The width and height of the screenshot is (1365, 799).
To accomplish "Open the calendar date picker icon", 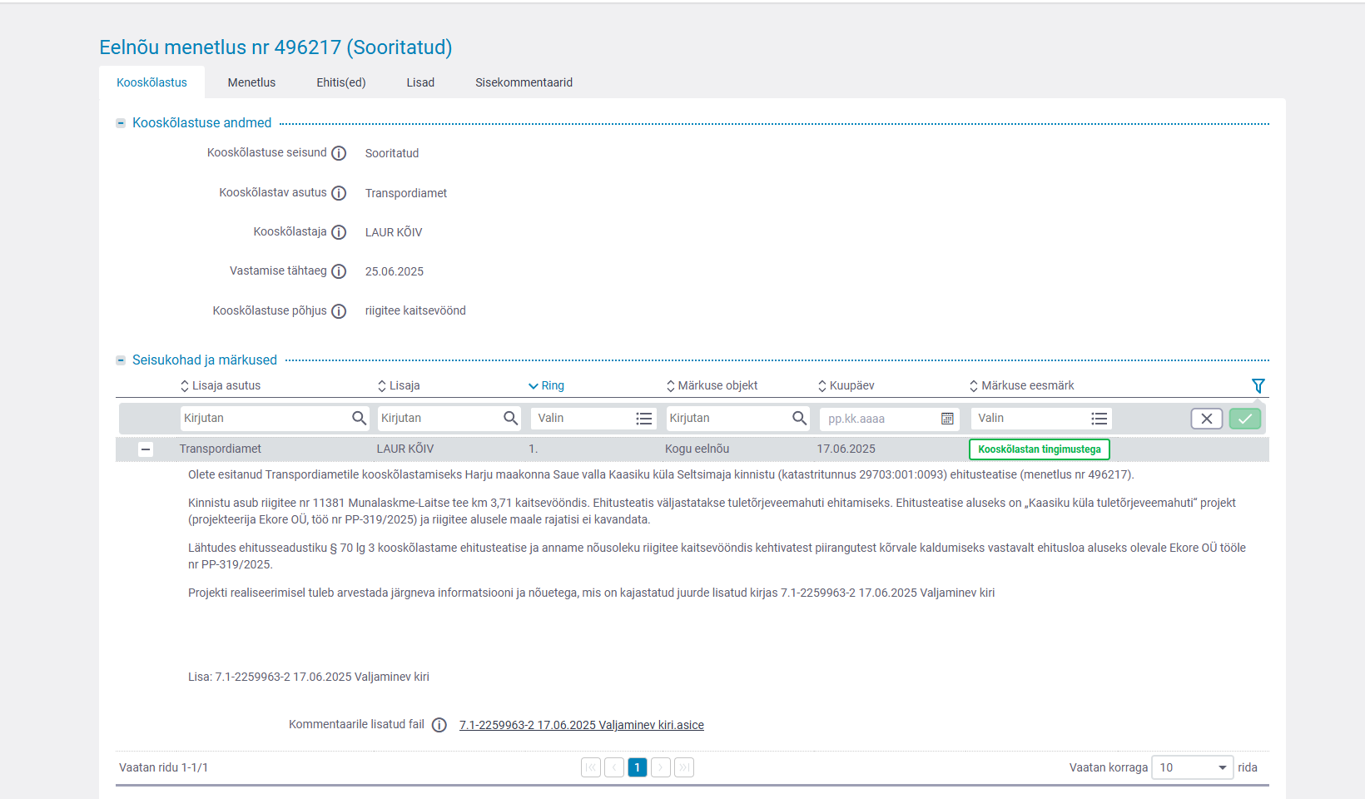I will (947, 419).
